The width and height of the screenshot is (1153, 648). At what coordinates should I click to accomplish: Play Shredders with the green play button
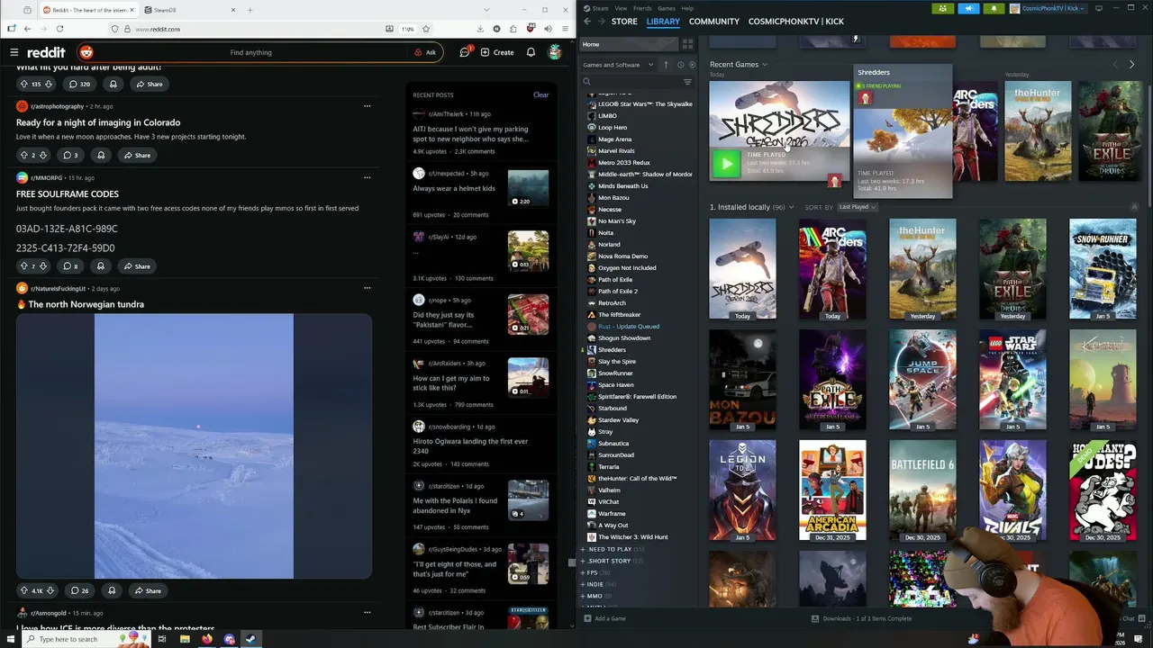(x=725, y=164)
